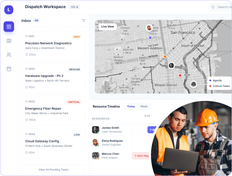
Task: Click the Agents legend entry
Action: click(x=215, y=81)
